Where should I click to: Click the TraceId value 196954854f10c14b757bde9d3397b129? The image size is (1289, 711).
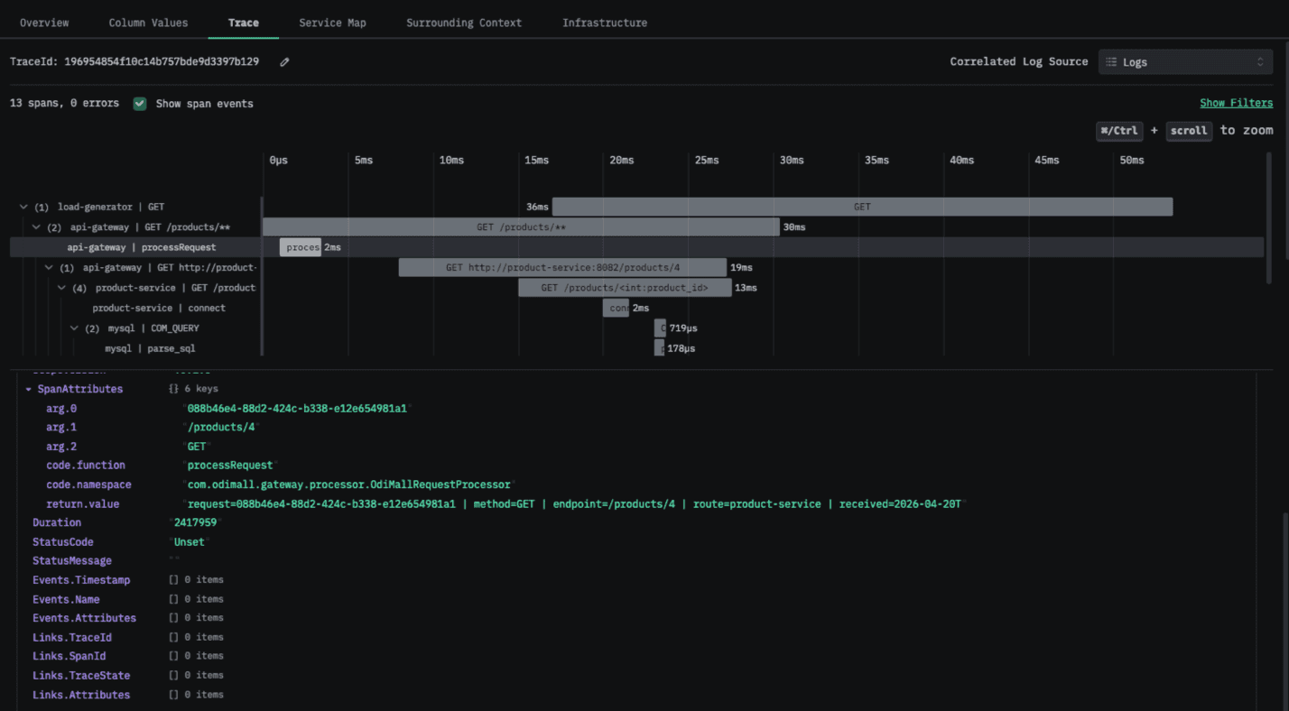click(161, 62)
